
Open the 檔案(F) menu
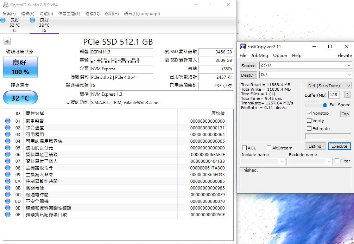click(9, 13)
